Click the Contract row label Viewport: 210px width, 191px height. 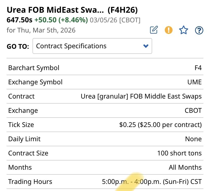tap(21, 96)
